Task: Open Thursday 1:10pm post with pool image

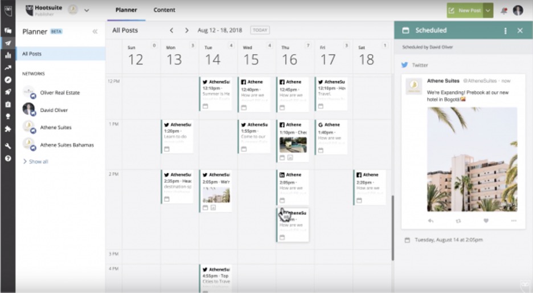Action: click(x=293, y=141)
